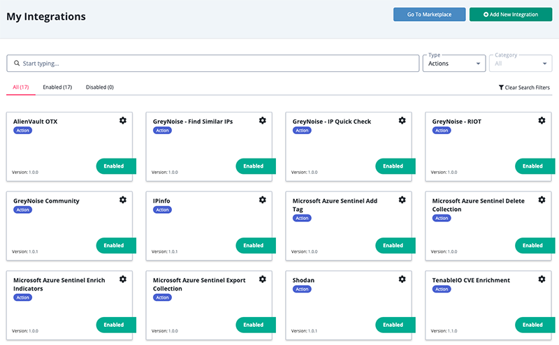Click Go To Marketplace button
Viewport: 559px width, 345px height.
[x=429, y=15]
